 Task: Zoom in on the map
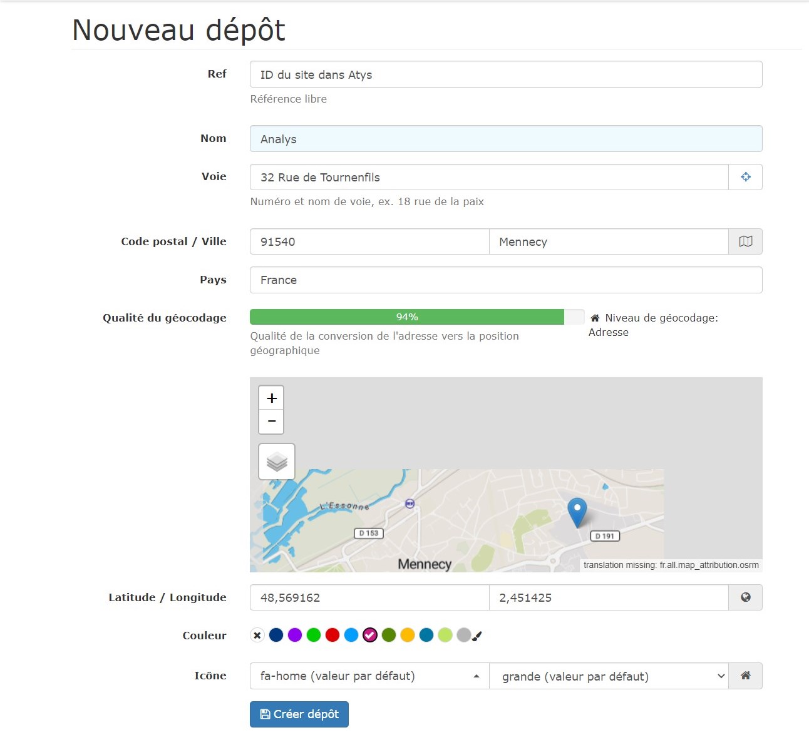[271, 398]
